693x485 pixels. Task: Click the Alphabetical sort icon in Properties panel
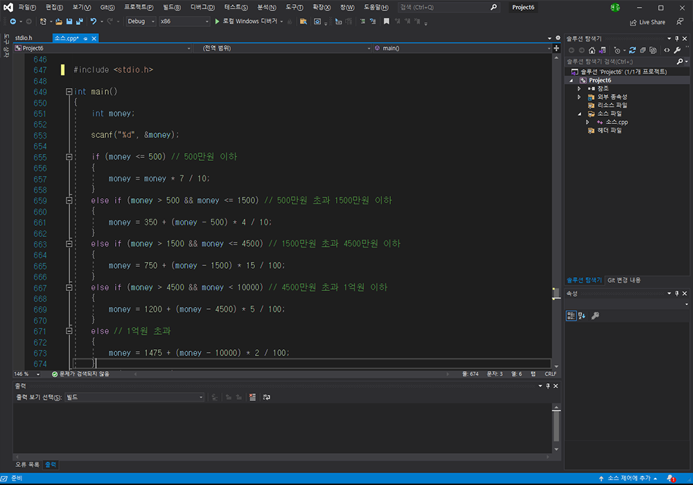point(581,315)
